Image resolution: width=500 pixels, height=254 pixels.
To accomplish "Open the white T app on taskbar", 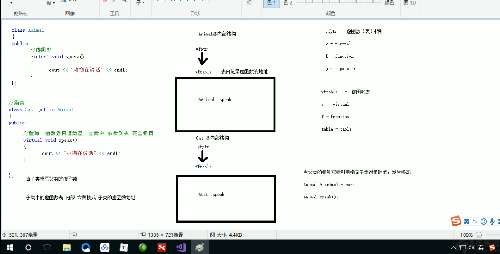I will click(x=124, y=247).
